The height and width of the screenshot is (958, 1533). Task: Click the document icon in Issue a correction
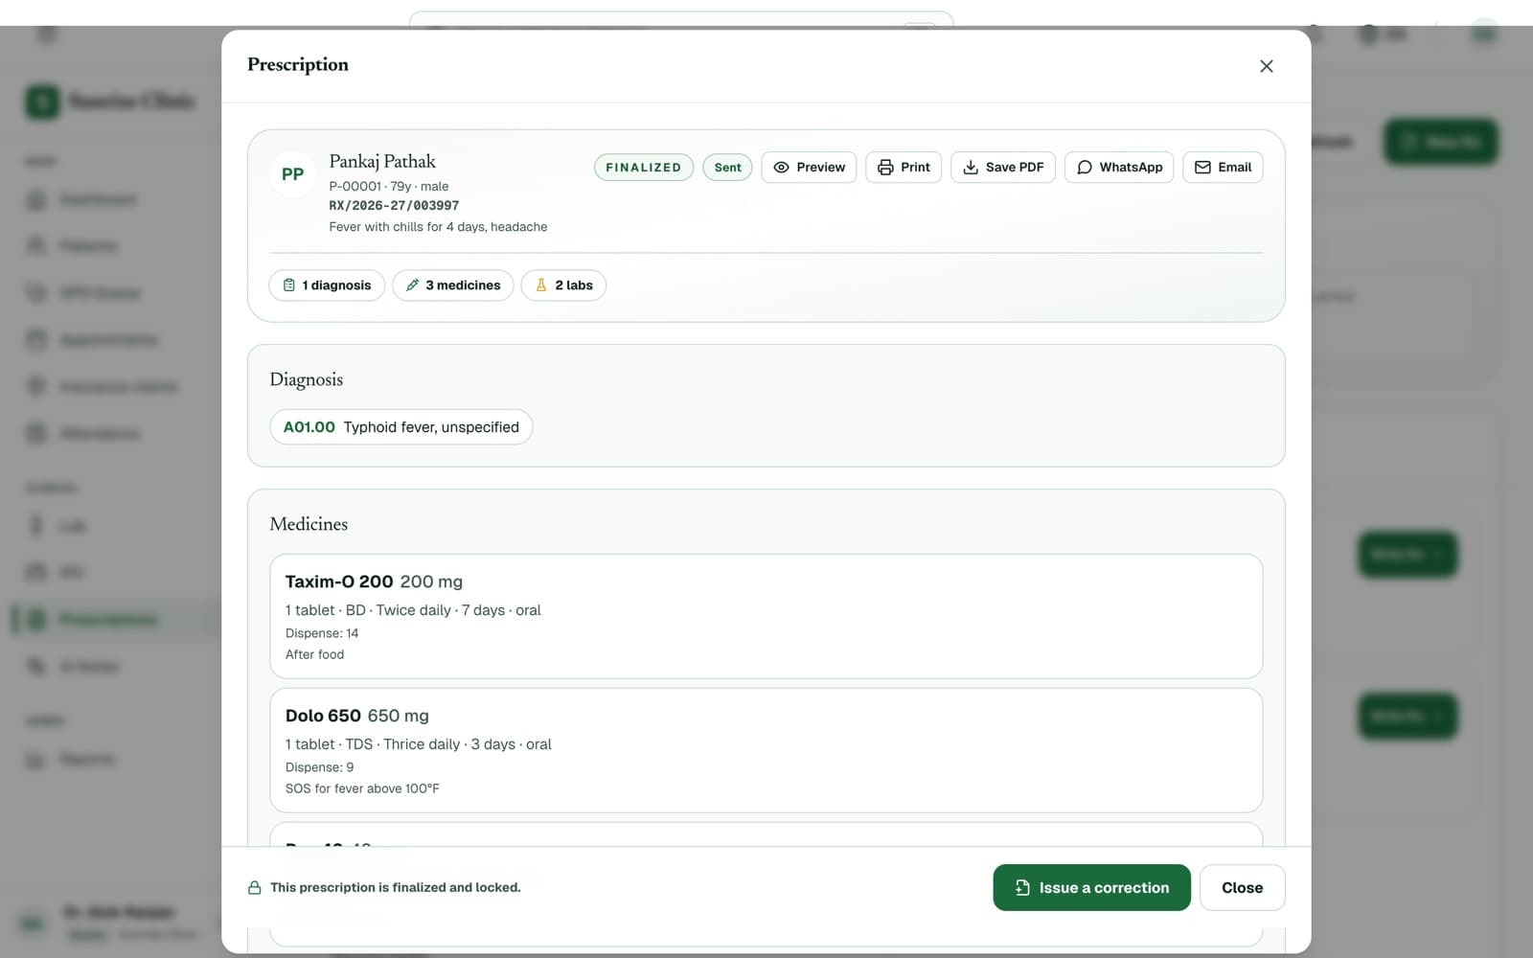[x=1022, y=888]
